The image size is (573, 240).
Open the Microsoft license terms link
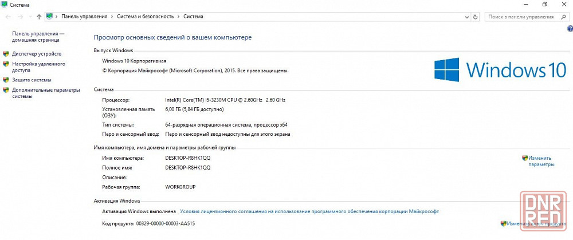(309, 211)
